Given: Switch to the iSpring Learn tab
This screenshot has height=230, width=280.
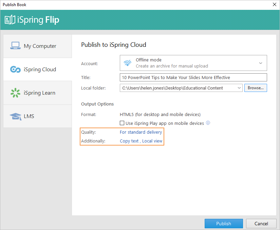Looking at the screenshot, I should click(x=37, y=93).
